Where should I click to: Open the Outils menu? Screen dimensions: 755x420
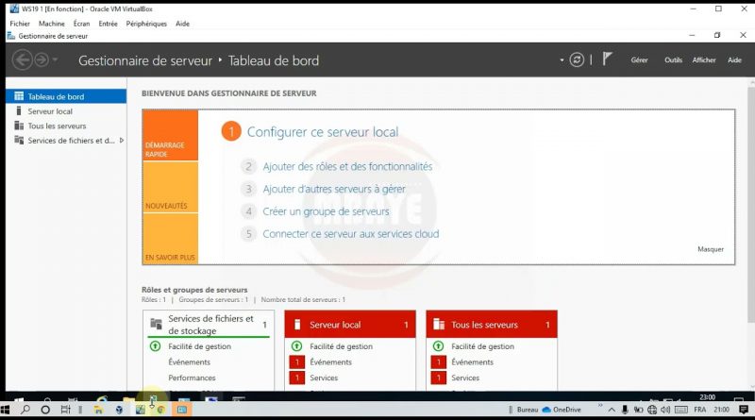coord(673,60)
